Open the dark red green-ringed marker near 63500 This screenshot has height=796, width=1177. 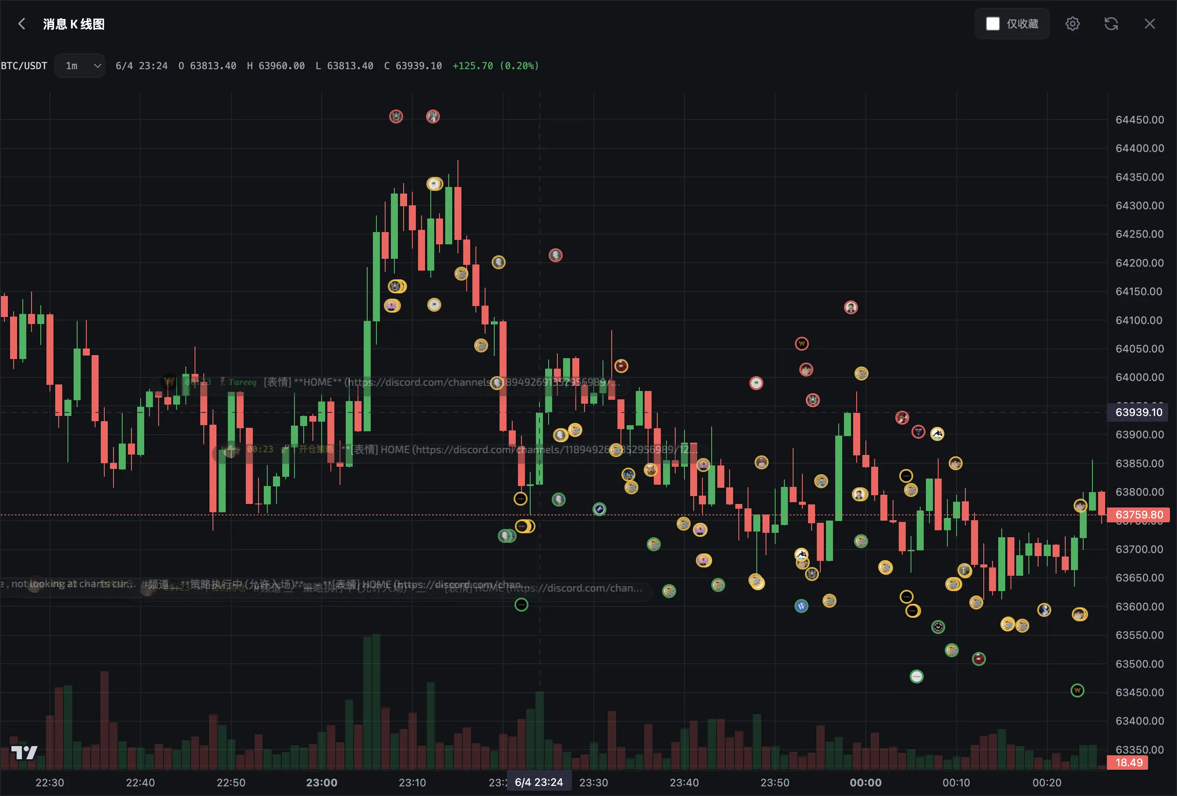(978, 659)
